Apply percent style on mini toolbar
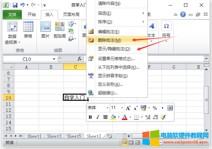 155,108
